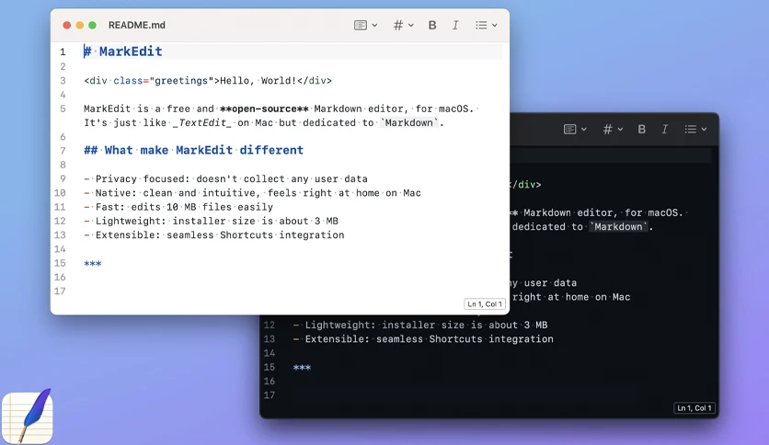
Task: Open headings # menu in light window
Action: click(398, 25)
